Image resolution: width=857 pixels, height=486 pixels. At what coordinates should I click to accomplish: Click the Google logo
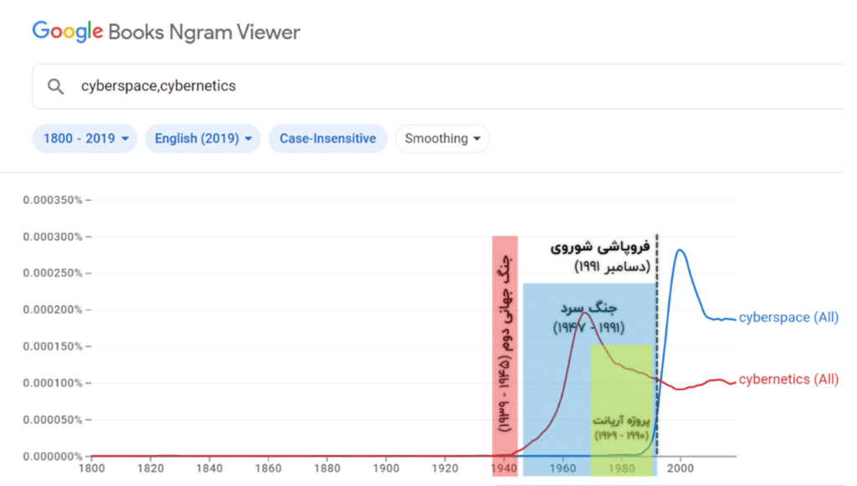point(67,32)
